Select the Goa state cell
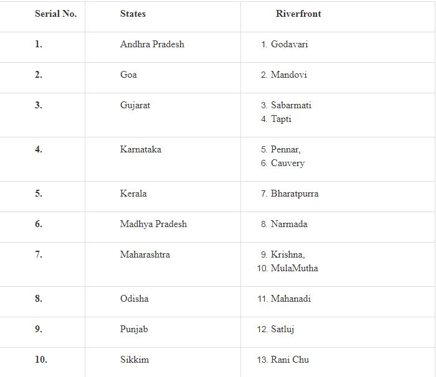This screenshot has height=377, width=436. [x=128, y=75]
